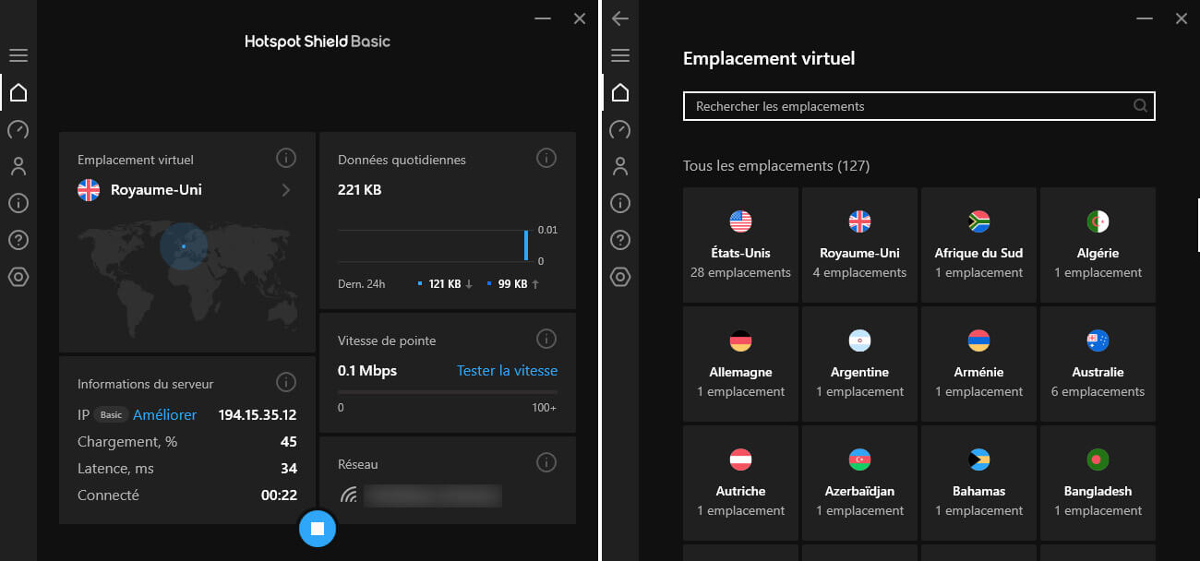Open help question mark in left sidebar

18,240
